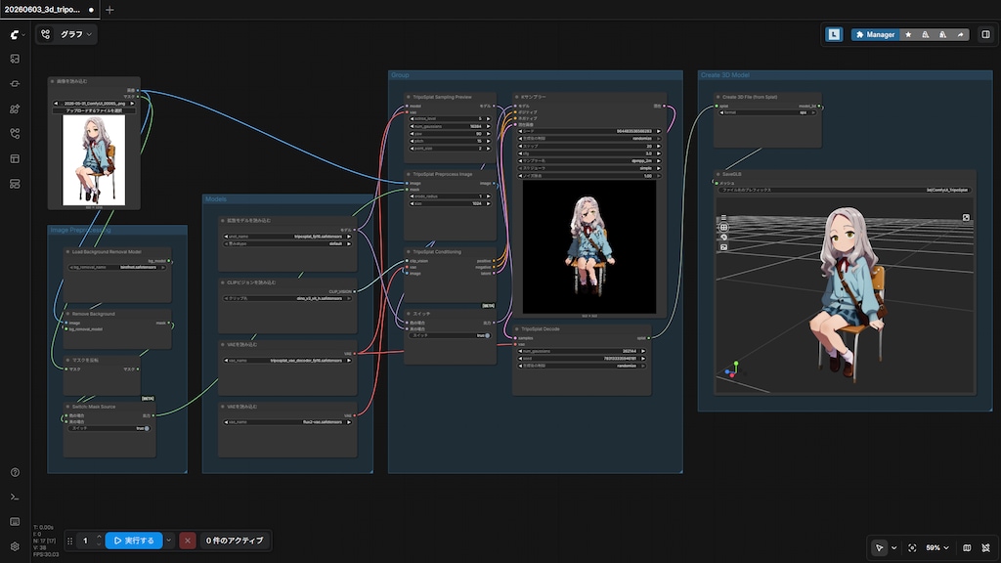Click the Kサンプラー preview image
Image resolution: width=1001 pixels, height=563 pixels.
589,247
